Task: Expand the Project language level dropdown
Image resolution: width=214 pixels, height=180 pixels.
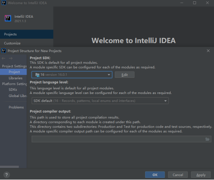Action: coord(100,101)
